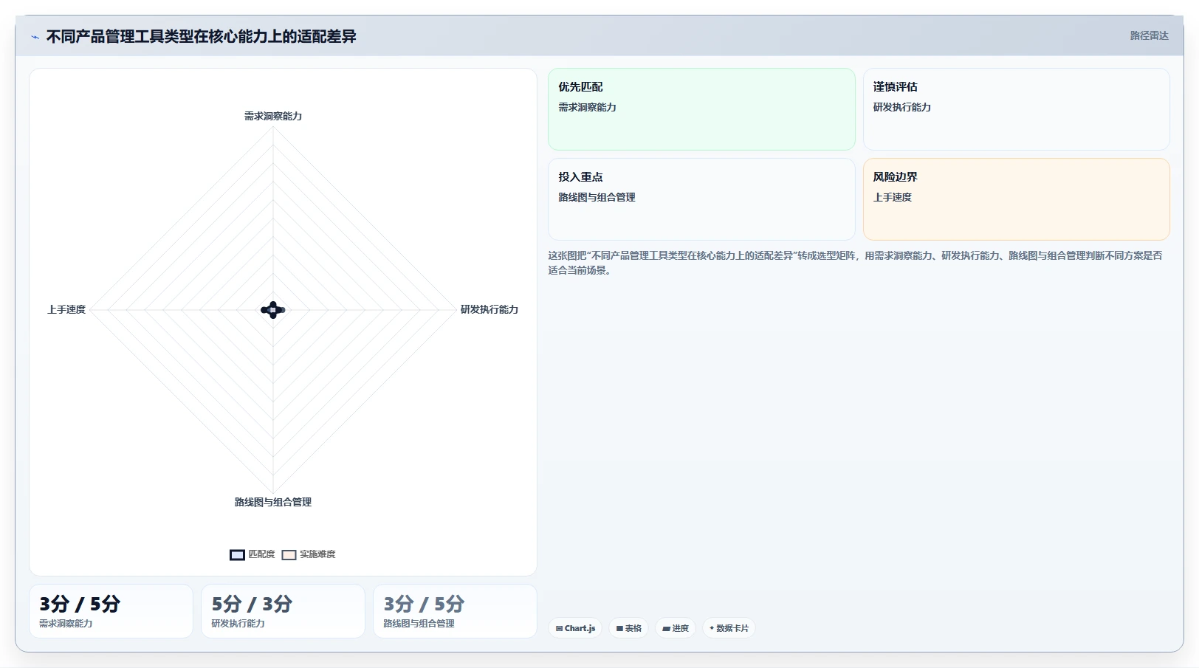Open the 优先匹配 card
Screen dimensions: 1199x668
(x=701, y=109)
